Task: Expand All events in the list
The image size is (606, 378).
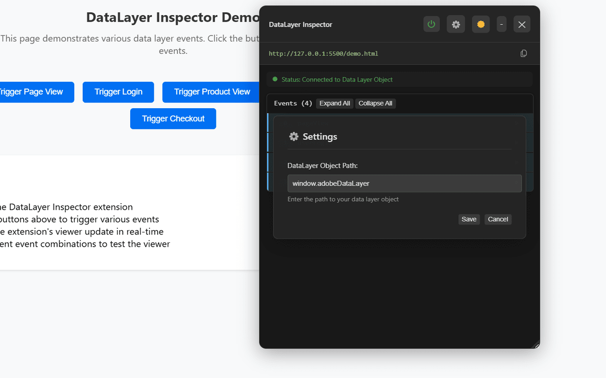Action: [x=334, y=103]
